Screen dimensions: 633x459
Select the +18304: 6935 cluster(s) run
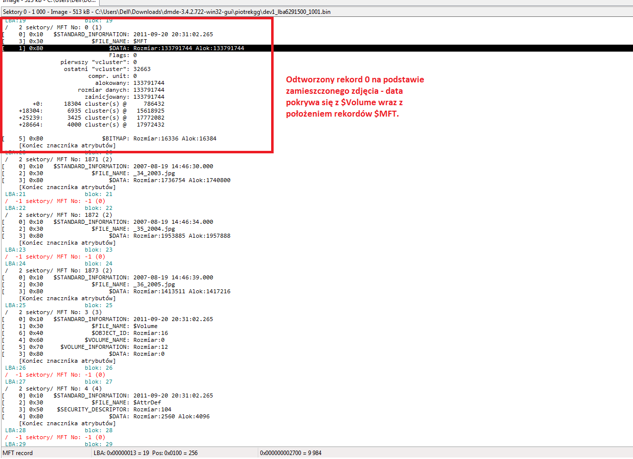click(92, 111)
